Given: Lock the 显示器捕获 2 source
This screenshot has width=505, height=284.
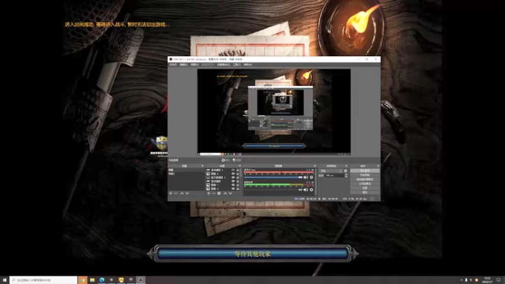Looking at the screenshot, I should point(238,177).
